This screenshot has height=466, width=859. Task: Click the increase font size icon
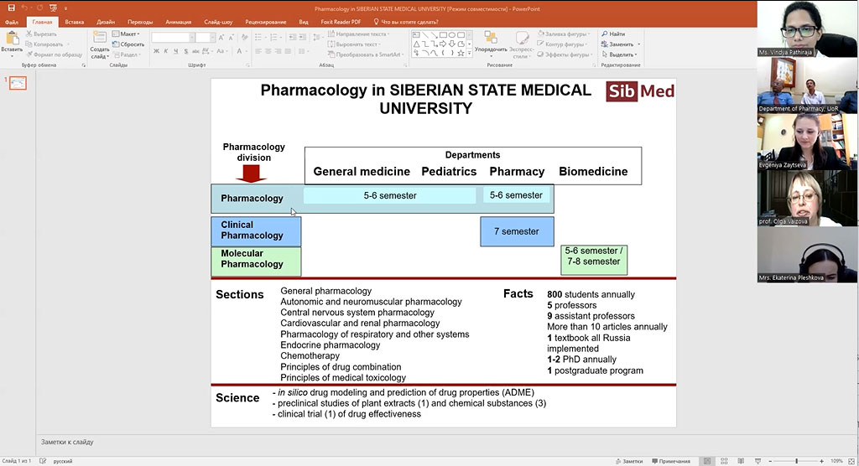(221, 37)
